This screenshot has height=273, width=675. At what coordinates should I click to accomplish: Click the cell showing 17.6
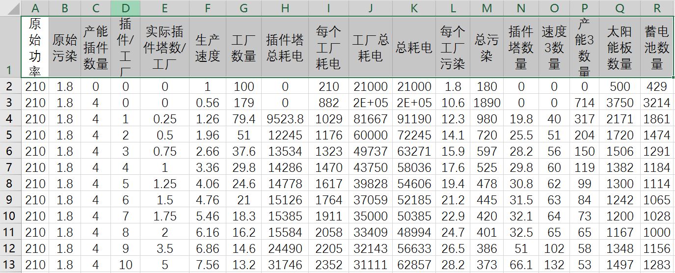coord(453,167)
